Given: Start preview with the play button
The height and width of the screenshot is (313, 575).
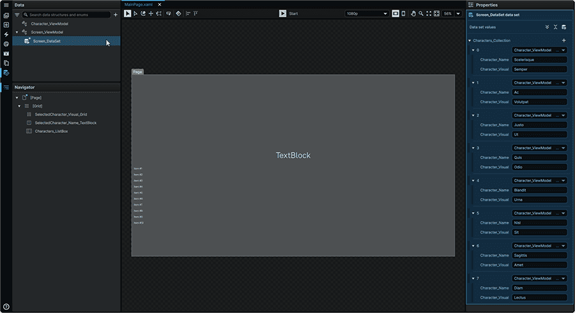Looking at the screenshot, I should coord(282,13).
